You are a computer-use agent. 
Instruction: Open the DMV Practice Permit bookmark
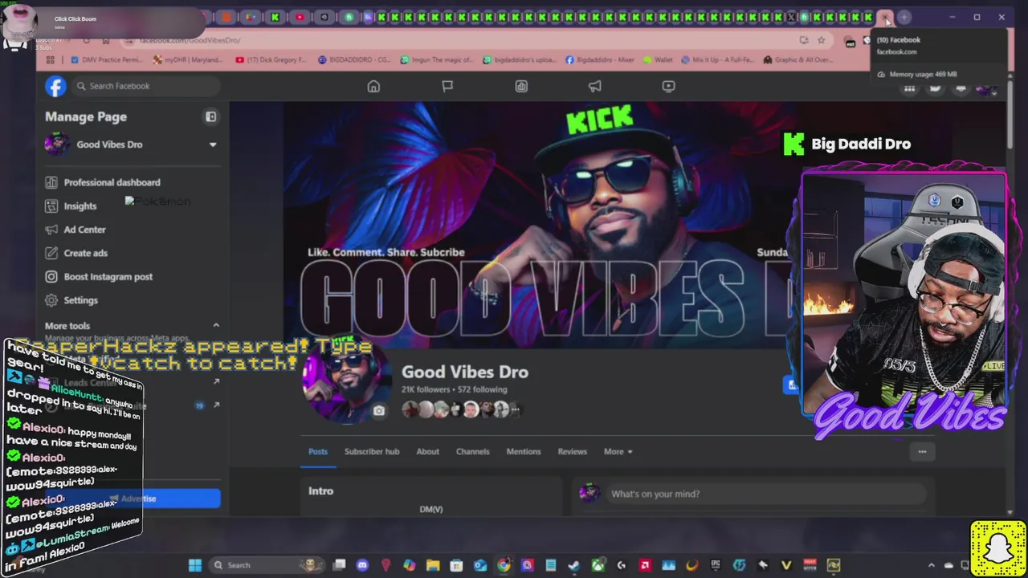pos(106,59)
